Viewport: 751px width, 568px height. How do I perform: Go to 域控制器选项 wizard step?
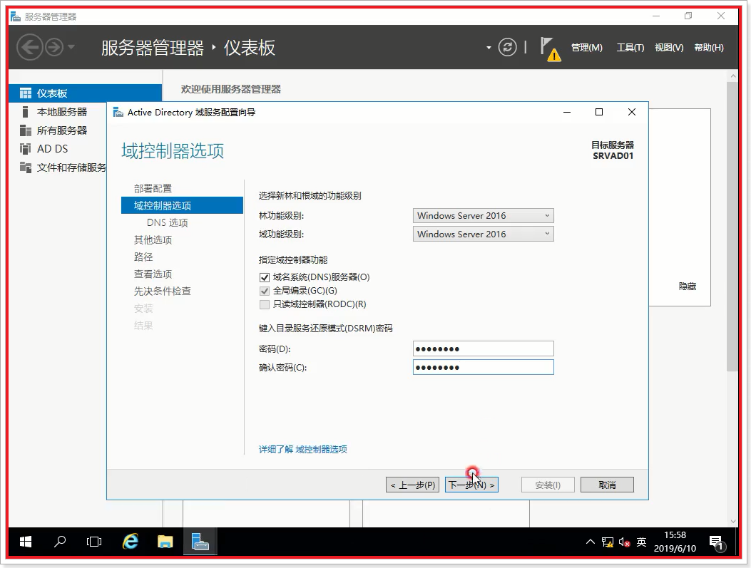click(182, 205)
